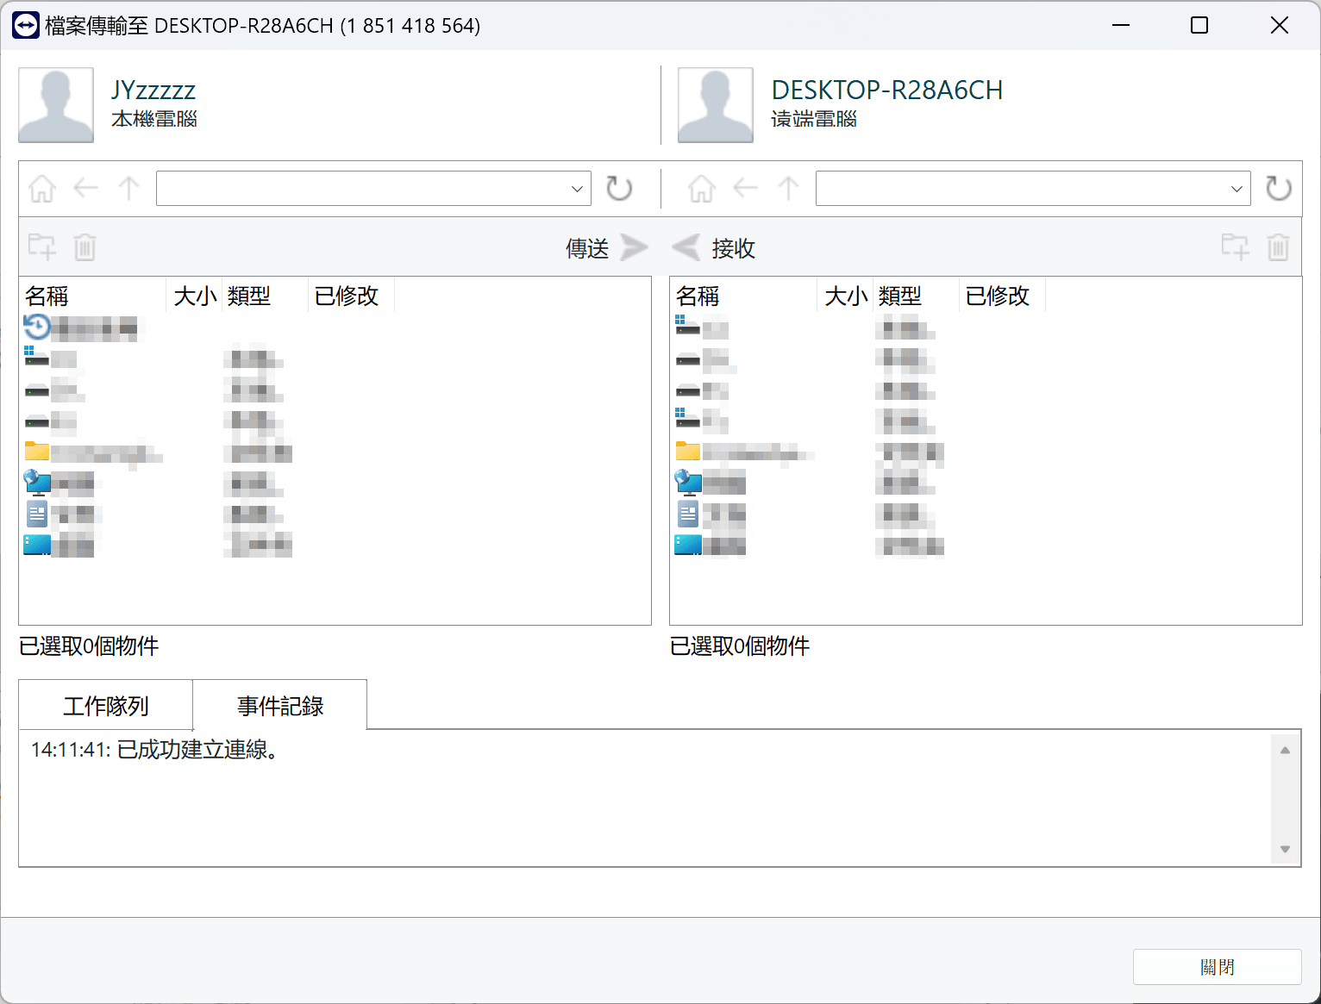1321x1004 pixels.
Task: Expand the local path dropdown arrow
Action: pos(577,189)
